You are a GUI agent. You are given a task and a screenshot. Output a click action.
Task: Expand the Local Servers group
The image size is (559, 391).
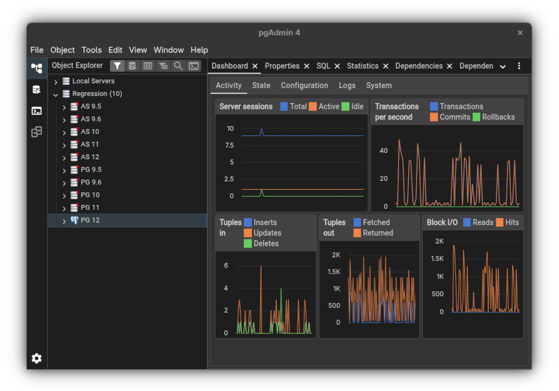pos(55,82)
